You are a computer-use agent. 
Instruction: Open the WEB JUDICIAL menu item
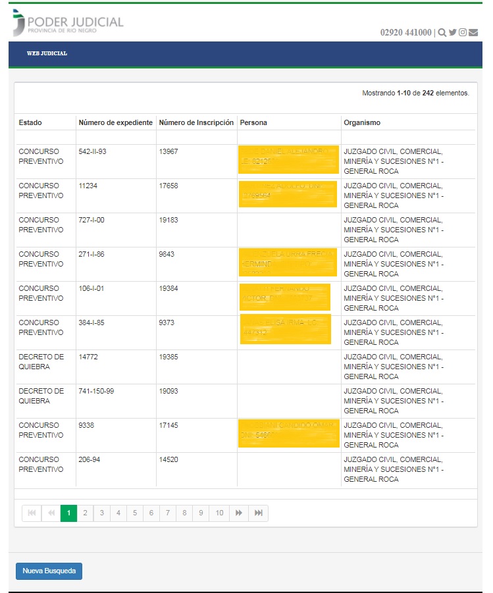click(x=47, y=53)
